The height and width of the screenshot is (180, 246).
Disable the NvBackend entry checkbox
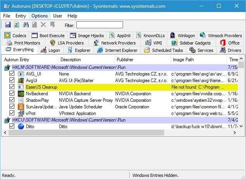click(x=12, y=93)
